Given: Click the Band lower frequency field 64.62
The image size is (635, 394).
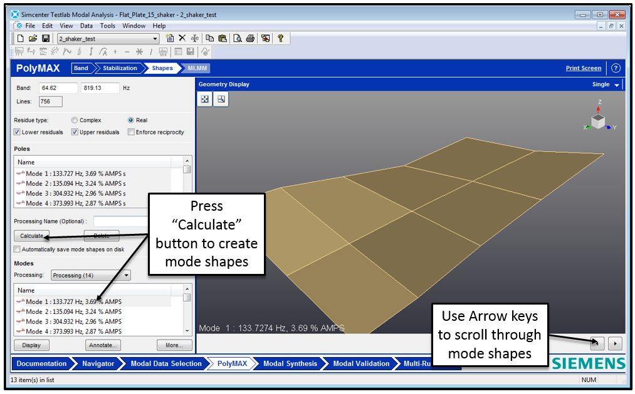Looking at the screenshot, I should (58, 88).
